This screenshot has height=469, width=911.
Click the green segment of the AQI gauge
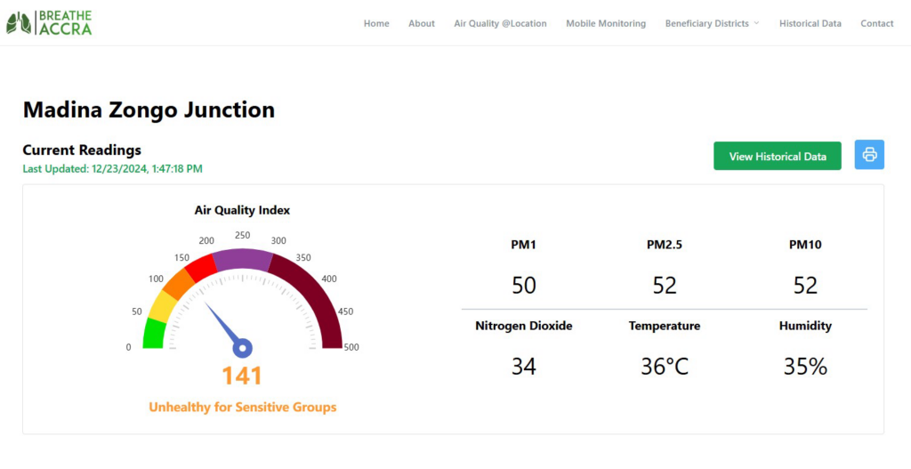click(x=153, y=335)
